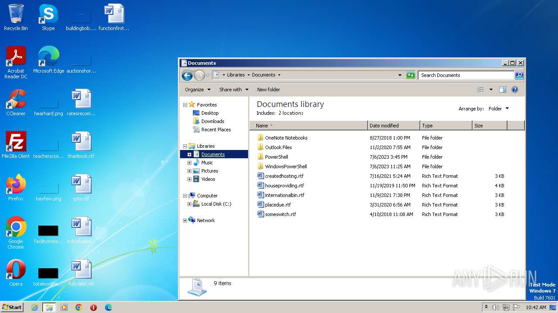
Task: Select functionfirst Word document on desktop
Action: pyautogui.click(x=114, y=17)
